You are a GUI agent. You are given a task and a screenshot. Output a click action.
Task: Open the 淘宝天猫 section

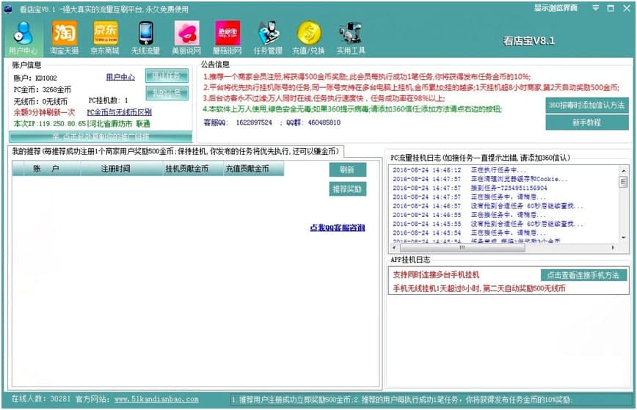pyautogui.click(x=64, y=37)
